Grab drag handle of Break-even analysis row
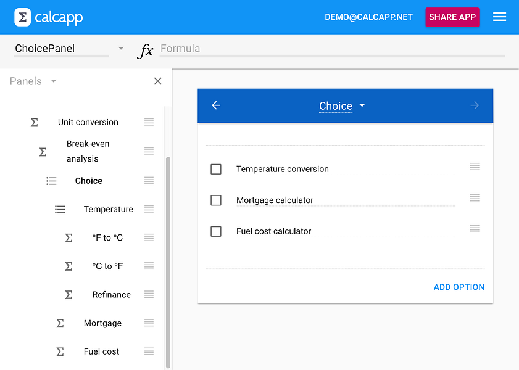This screenshot has width=519, height=370. [x=149, y=151]
